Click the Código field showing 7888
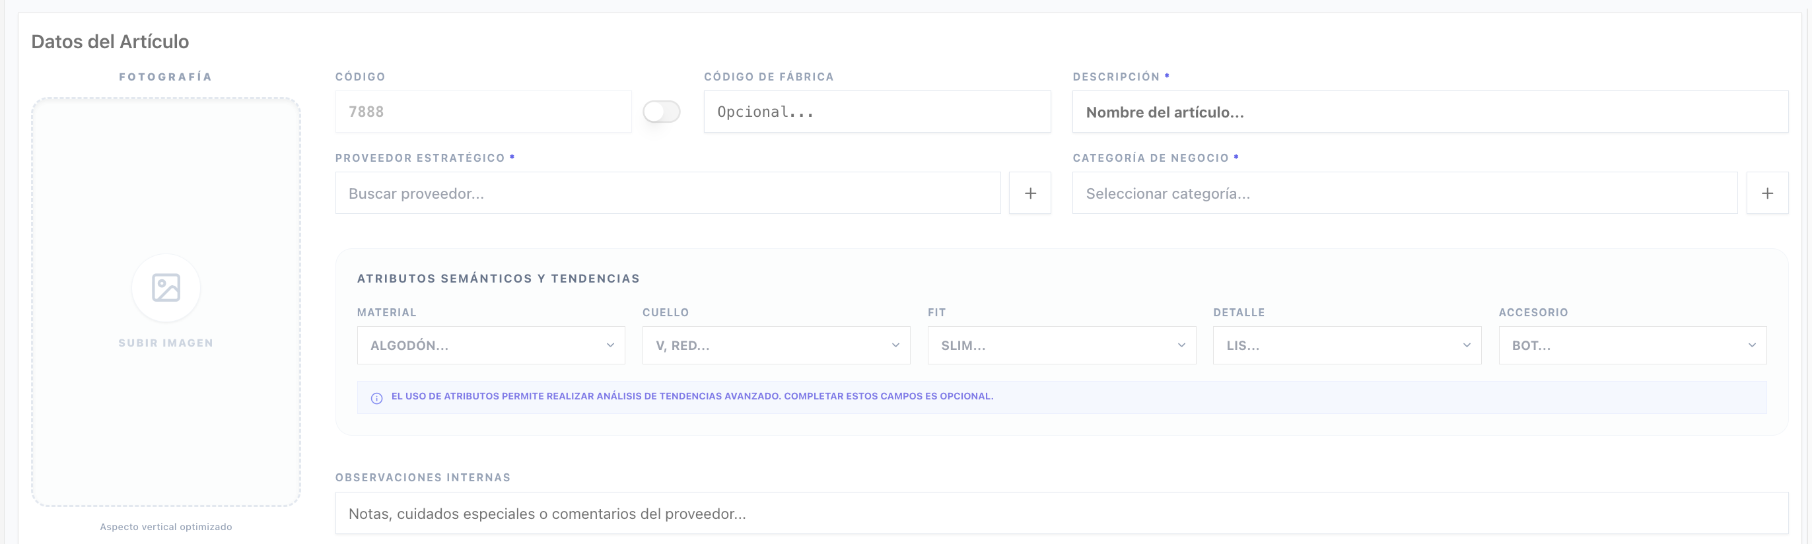 coord(483,111)
